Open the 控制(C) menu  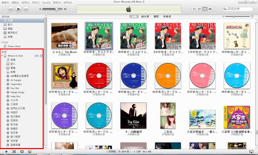pos(36,3)
